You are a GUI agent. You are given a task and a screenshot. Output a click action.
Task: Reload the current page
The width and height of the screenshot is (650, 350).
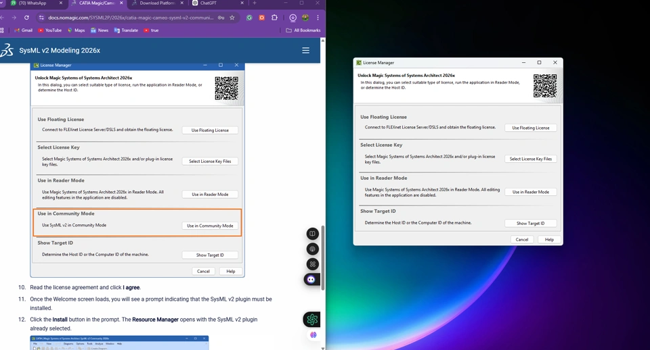coord(26,18)
